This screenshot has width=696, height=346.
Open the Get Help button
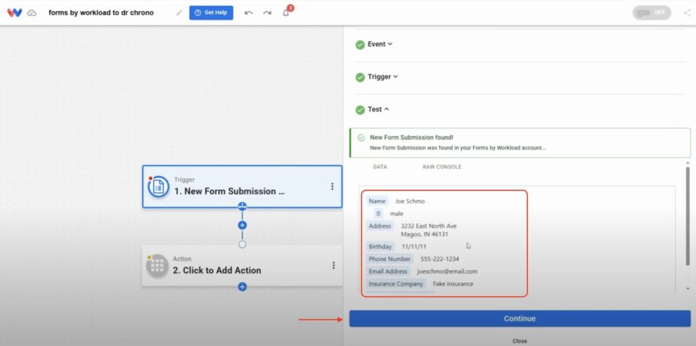click(211, 12)
